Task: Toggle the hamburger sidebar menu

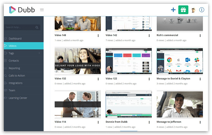Action: (42, 10)
